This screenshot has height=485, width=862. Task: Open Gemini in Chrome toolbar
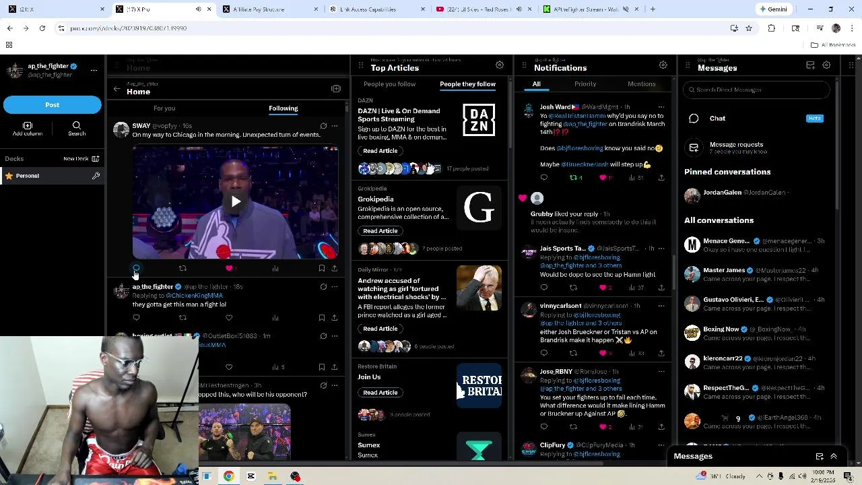pos(773,9)
